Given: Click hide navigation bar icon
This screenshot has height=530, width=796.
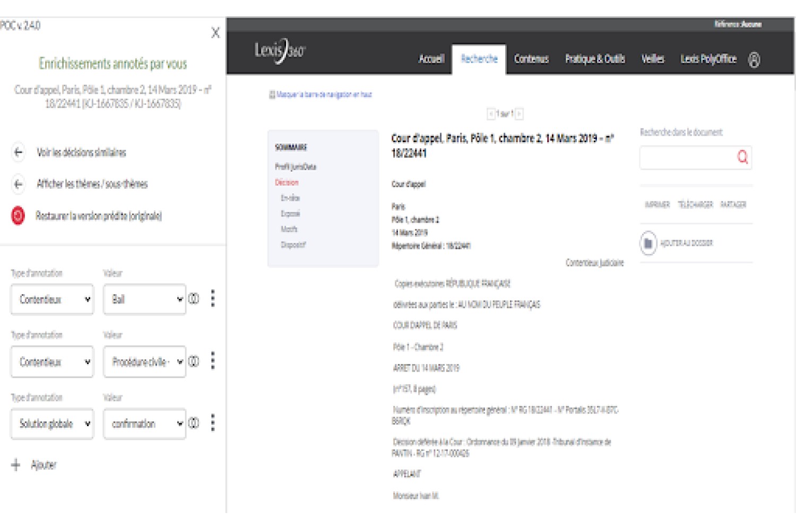Looking at the screenshot, I should 272,95.
